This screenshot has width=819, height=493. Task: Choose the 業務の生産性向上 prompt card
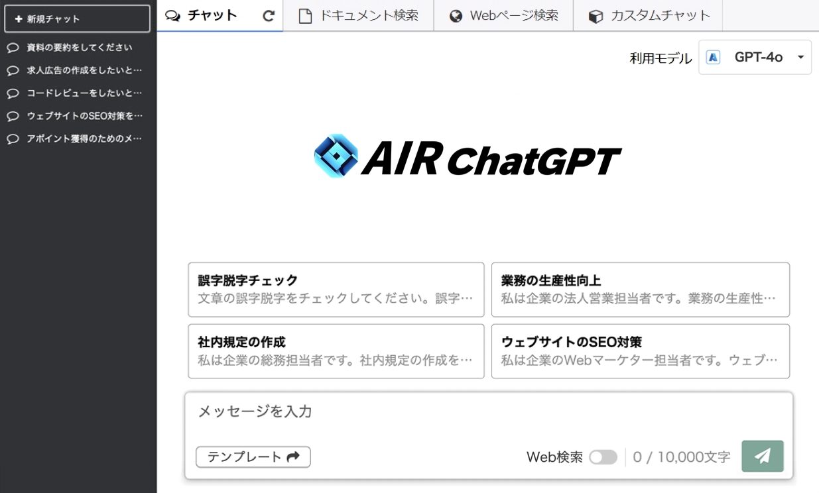[641, 290]
